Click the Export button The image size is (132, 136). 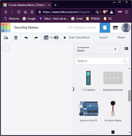pos(103,38)
